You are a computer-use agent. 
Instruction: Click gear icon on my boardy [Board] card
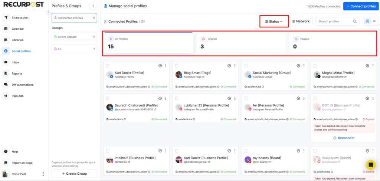click(x=298, y=151)
